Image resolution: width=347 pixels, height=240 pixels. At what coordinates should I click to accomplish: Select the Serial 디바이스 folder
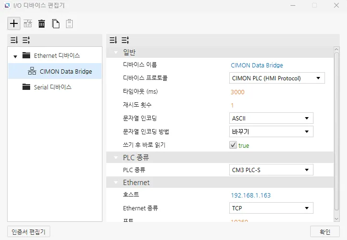[x=53, y=87]
